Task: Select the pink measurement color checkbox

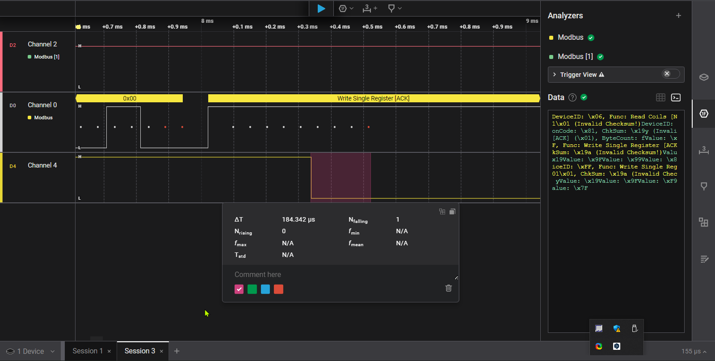Action: [239, 289]
